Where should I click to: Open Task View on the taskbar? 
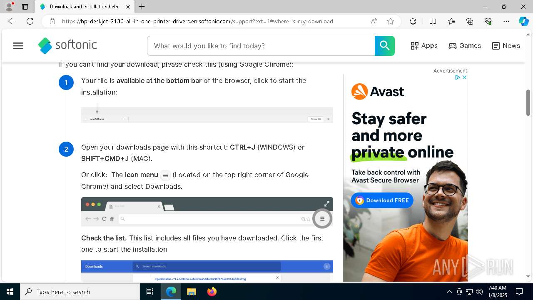point(150,292)
